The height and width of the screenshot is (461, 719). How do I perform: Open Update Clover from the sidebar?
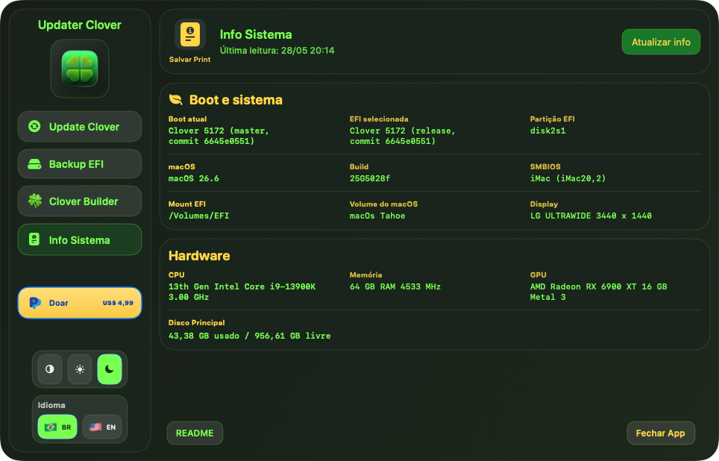click(80, 127)
